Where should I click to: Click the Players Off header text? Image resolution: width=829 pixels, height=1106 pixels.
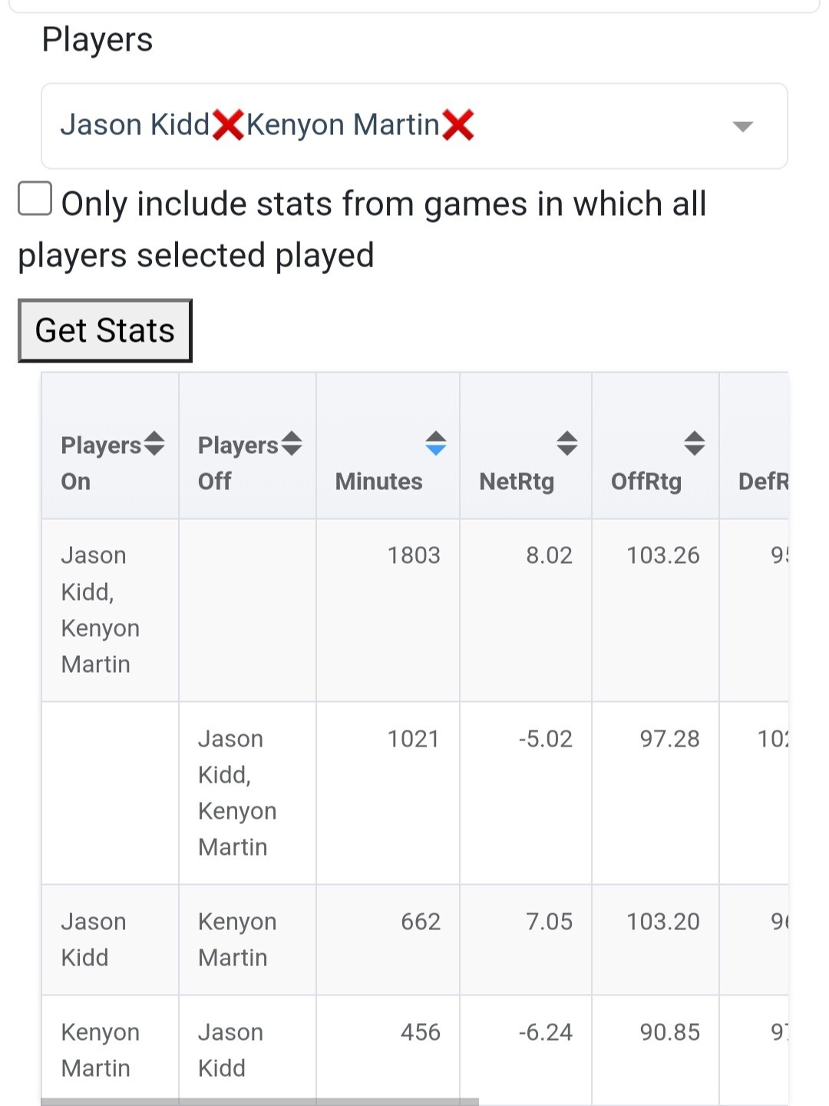(x=237, y=462)
